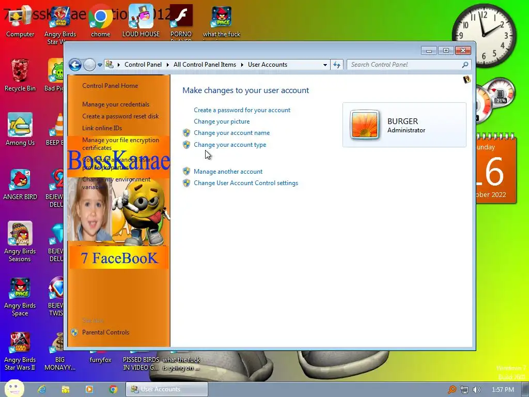Open the file explorer taskbar icon

(x=66, y=389)
